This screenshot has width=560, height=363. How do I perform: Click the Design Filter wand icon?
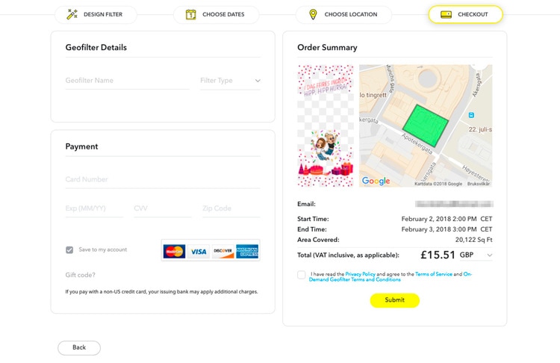(72, 14)
